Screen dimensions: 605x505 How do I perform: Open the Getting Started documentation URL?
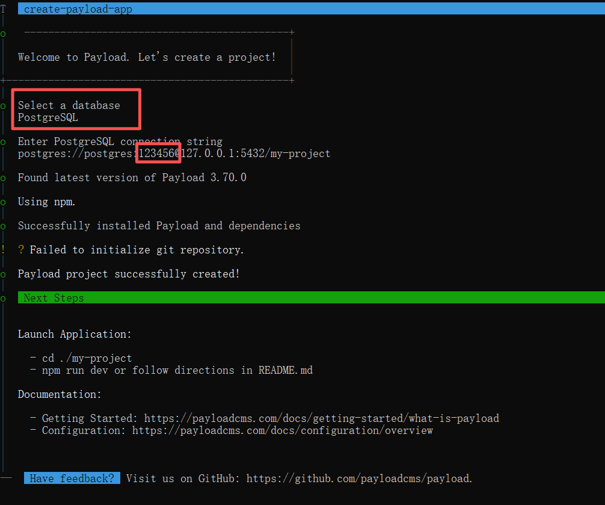321,418
